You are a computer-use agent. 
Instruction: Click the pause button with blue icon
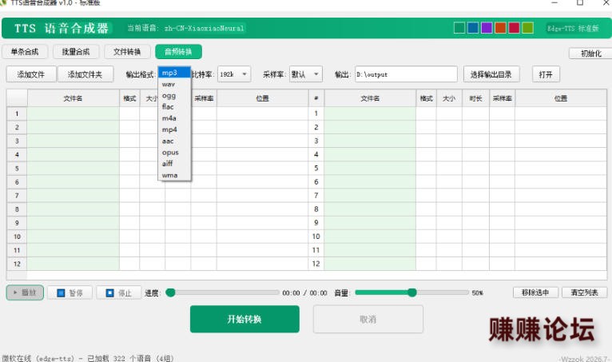pos(70,292)
